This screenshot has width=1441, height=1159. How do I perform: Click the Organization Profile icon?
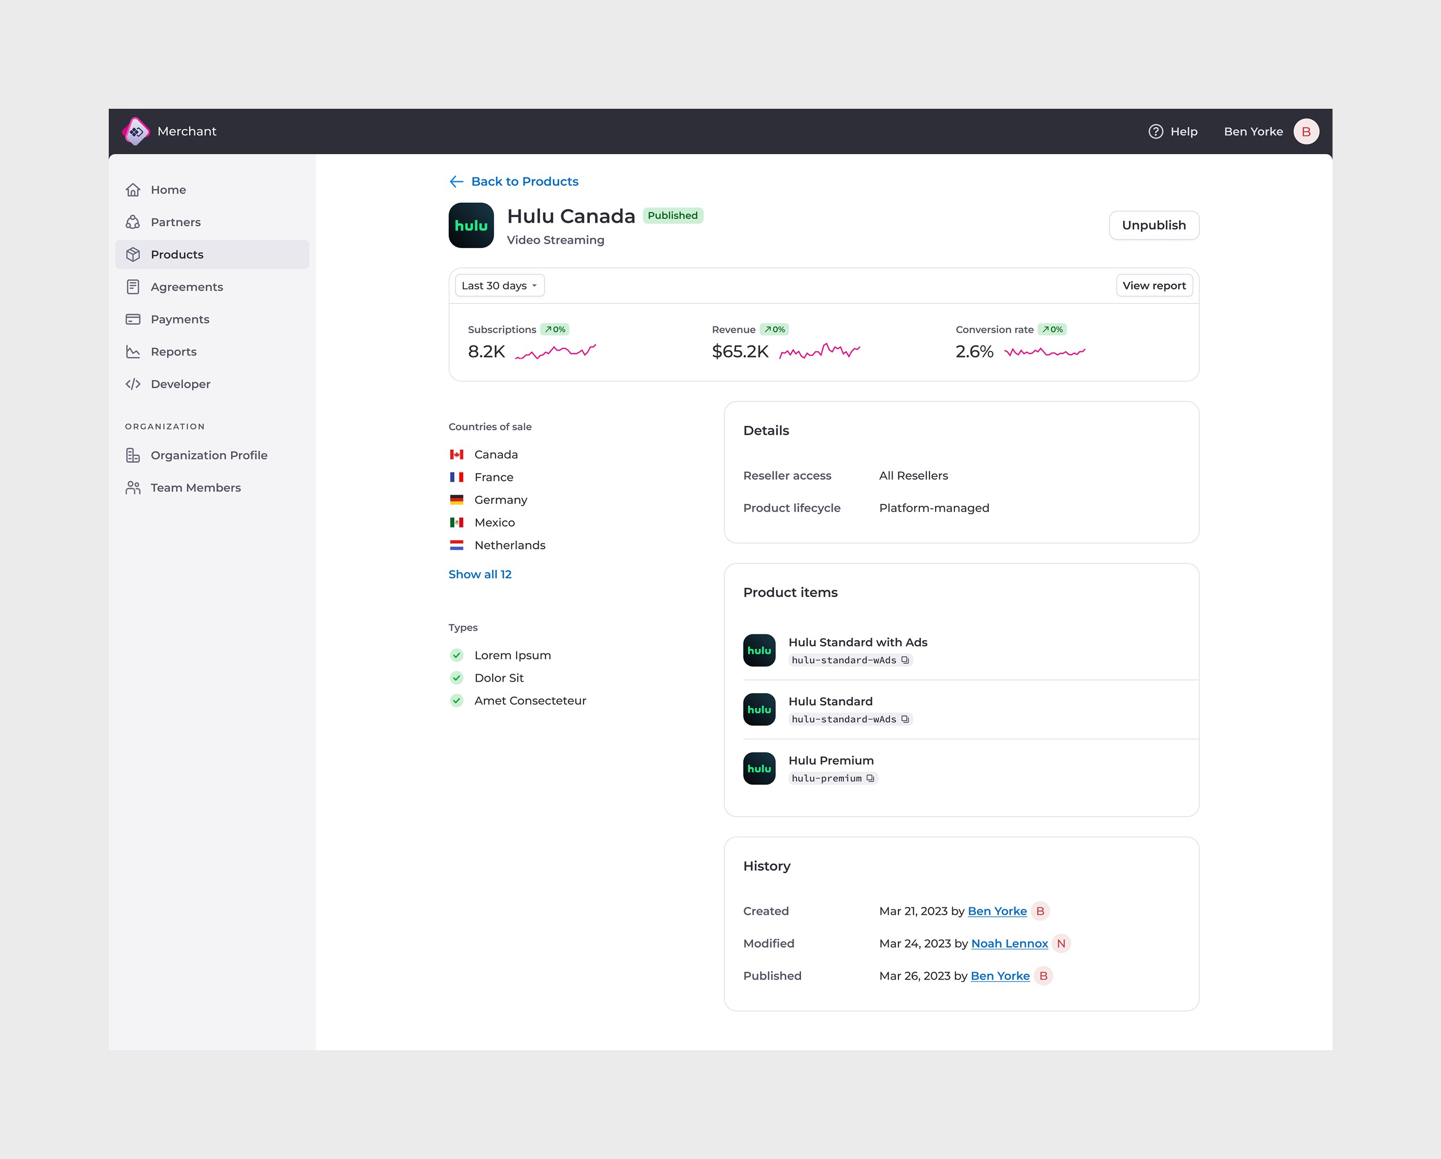coord(133,454)
